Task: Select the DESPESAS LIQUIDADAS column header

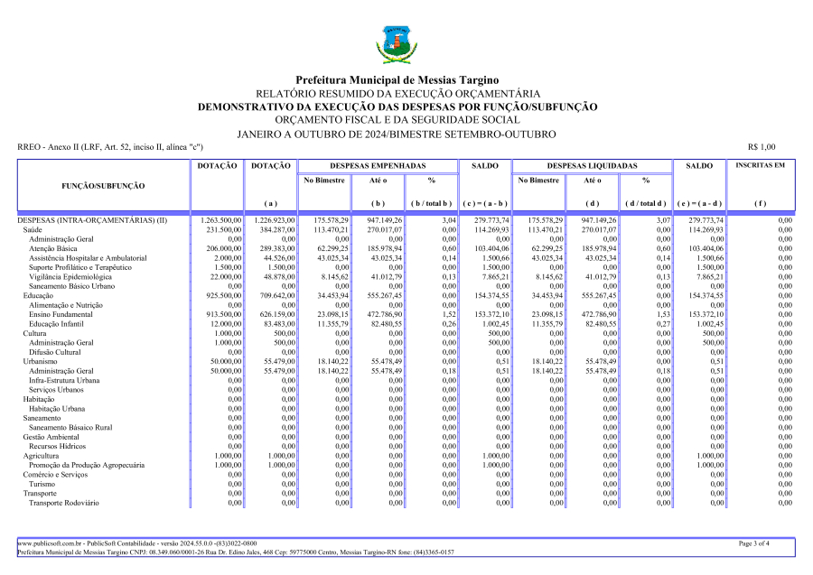Action: coord(591,166)
